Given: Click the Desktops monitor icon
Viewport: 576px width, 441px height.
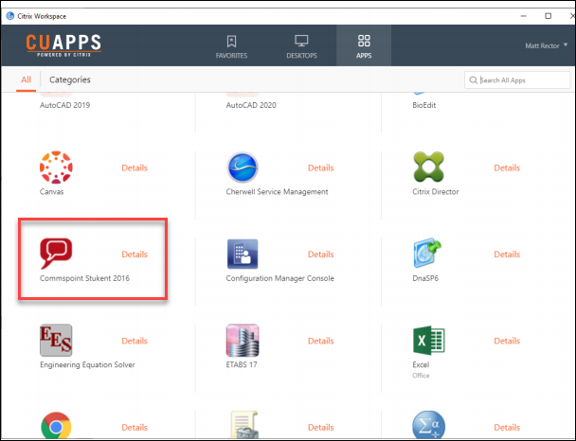Looking at the screenshot, I should coord(301,41).
